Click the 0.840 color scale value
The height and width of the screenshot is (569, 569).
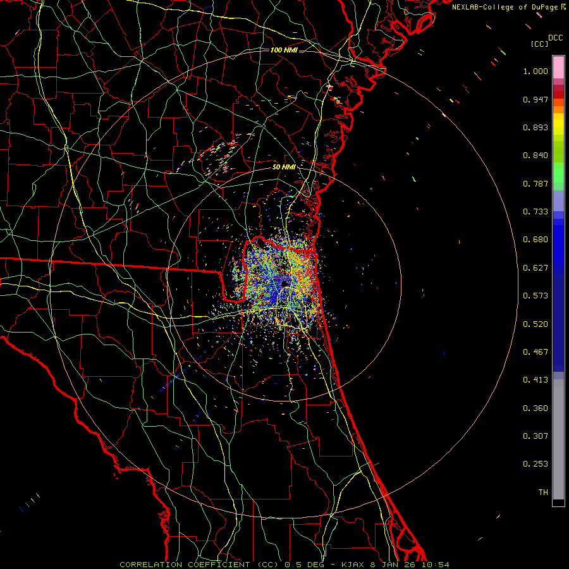point(535,156)
